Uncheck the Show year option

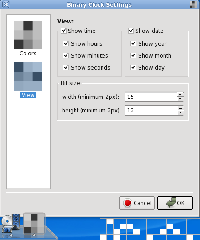pos(133,44)
